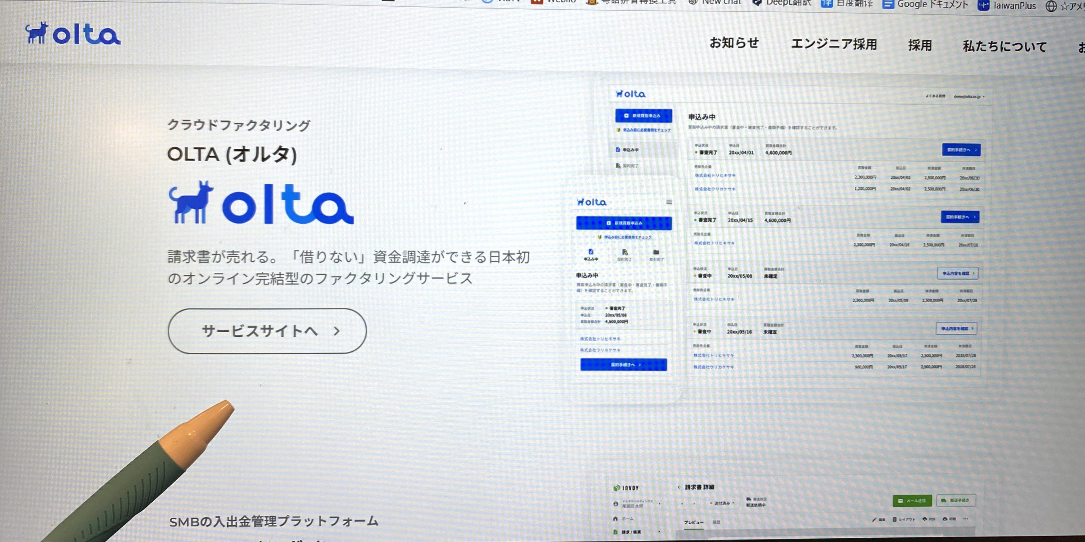
Task: Click the back arrow next to 請求書 詳細
Action: 679,487
